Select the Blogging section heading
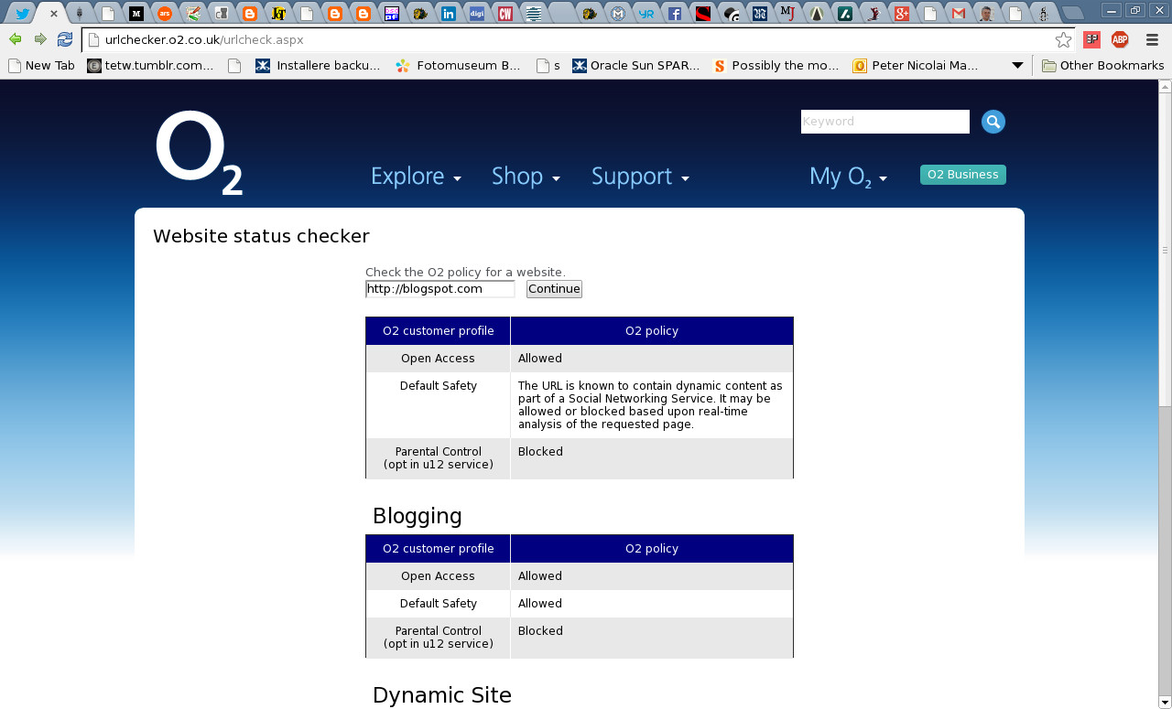This screenshot has height=709, width=1172. 418,516
